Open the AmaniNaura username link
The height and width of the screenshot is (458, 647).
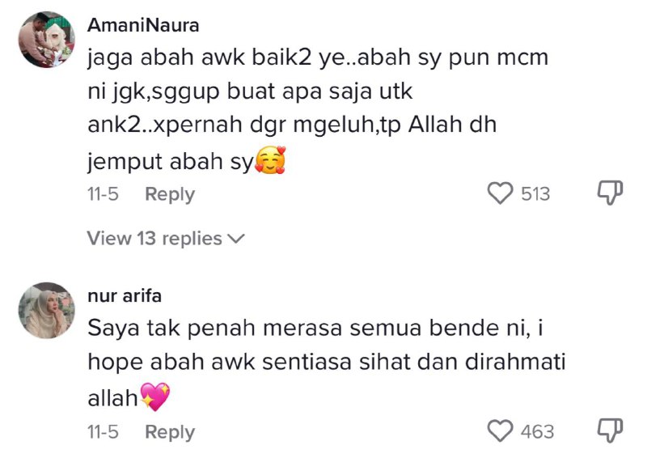pos(143,25)
